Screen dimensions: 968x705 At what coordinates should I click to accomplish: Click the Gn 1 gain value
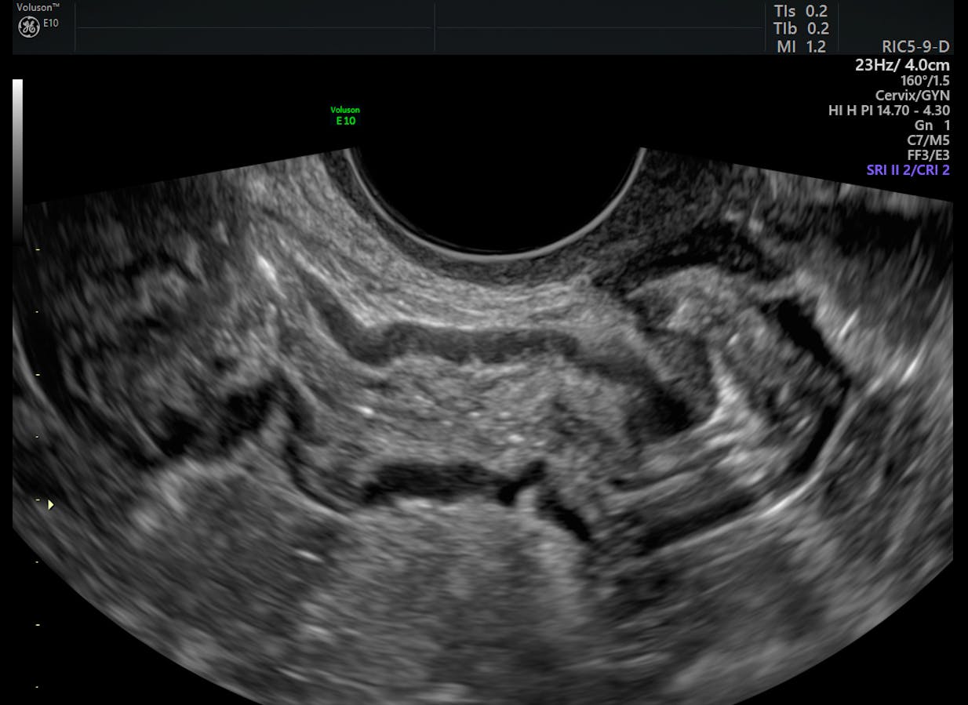[x=932, y=125]
